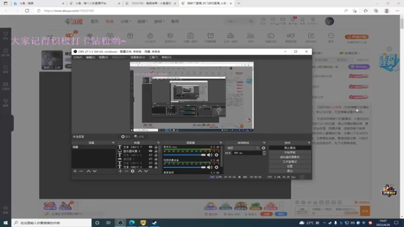Open source properties gear in Sources toolbar
Screen dimensions: 404x227
point(132,171)
